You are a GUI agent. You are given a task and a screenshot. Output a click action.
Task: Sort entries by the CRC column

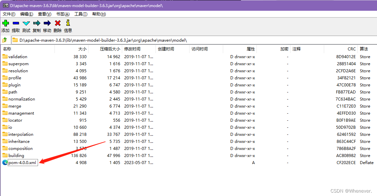[x=351, y=49]
